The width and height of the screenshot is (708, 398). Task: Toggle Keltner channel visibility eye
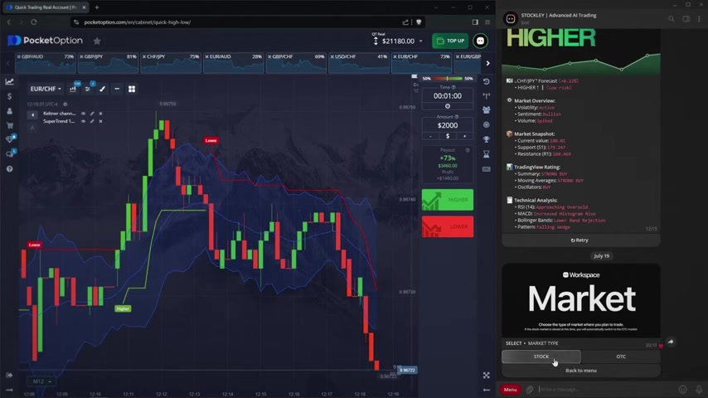83,114
